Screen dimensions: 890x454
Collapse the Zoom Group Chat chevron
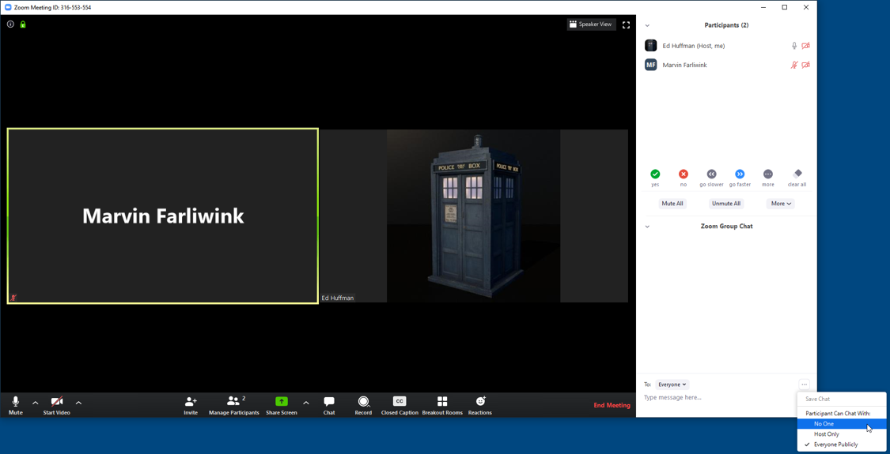(647, 227)
